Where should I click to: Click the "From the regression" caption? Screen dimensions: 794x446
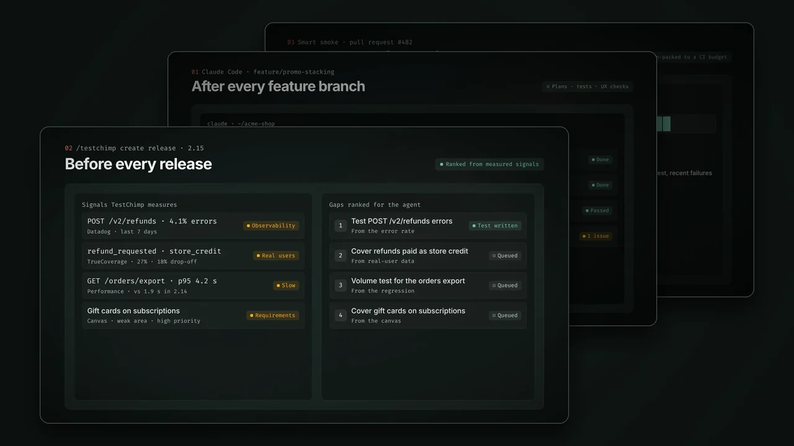click(x=383, y=291)
